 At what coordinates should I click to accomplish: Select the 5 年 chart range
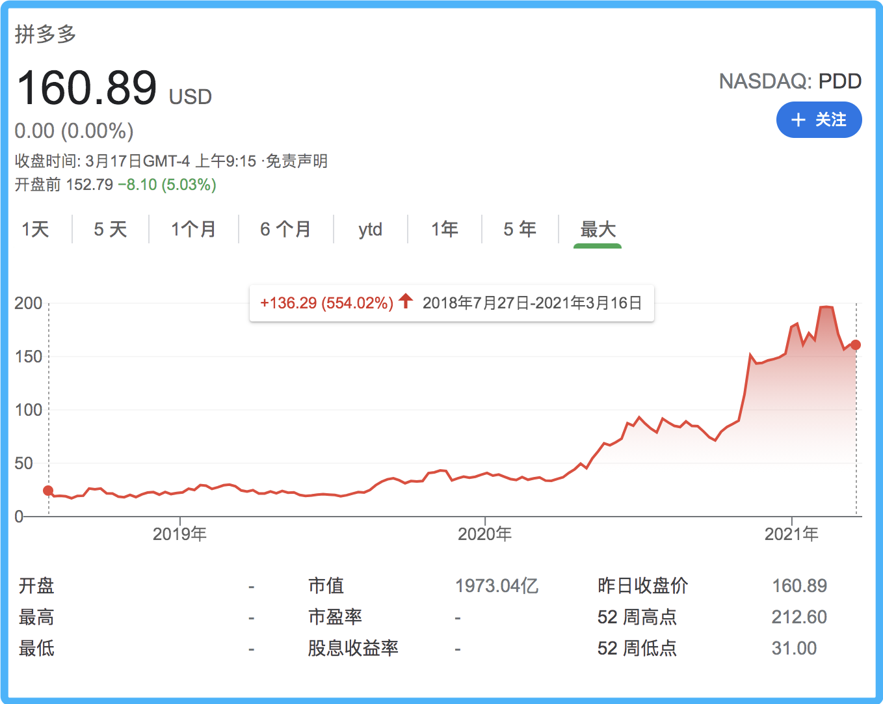click(x=520, y=229)
